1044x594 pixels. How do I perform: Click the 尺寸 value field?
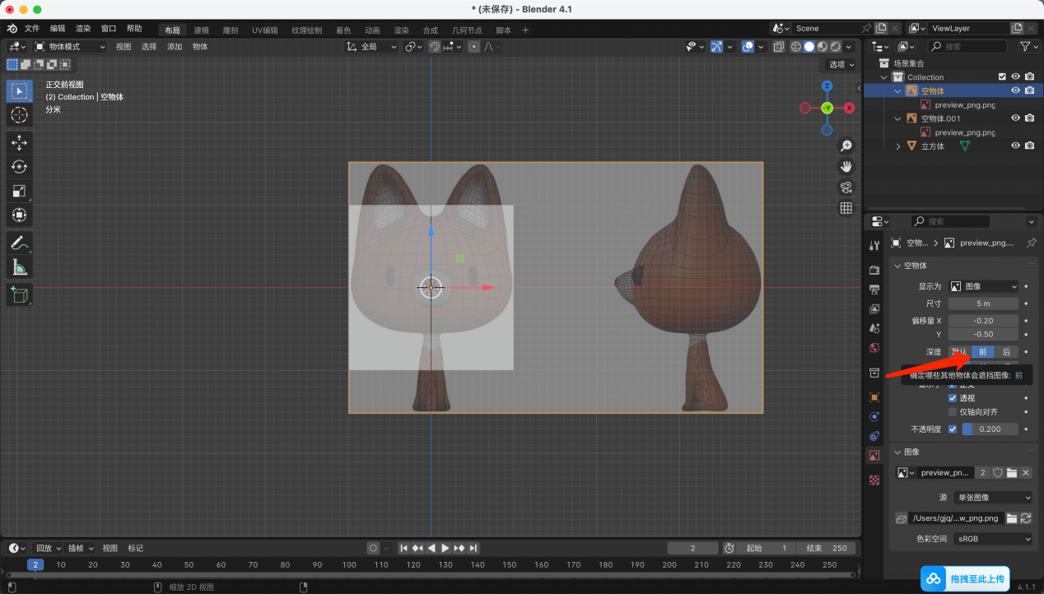tap(983, 304)
